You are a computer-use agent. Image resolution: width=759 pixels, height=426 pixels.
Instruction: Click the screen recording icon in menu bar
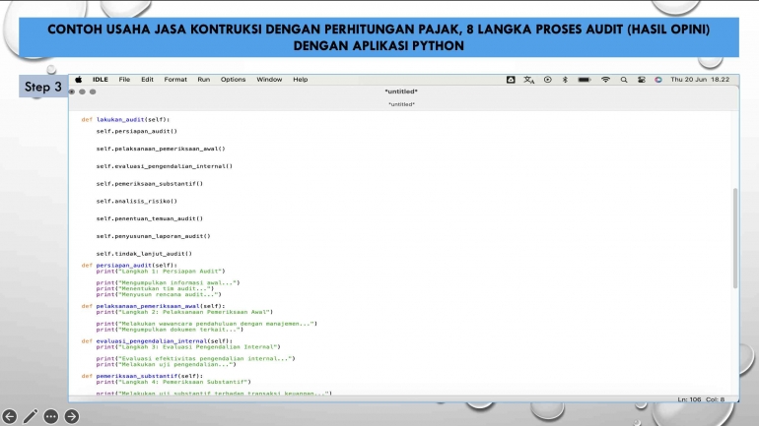[547, 80]
